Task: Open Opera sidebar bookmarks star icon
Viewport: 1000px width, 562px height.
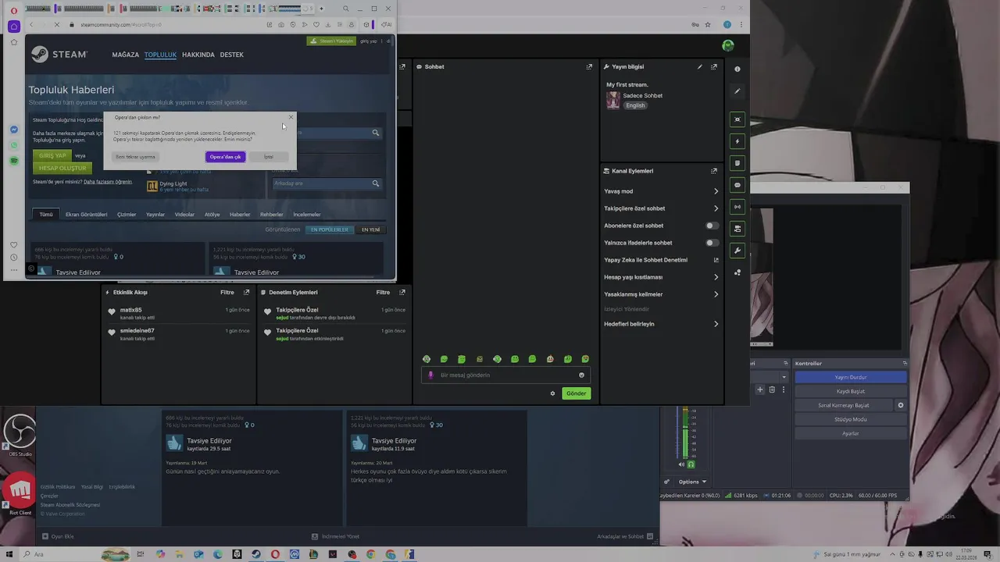Action: [14, 42]
